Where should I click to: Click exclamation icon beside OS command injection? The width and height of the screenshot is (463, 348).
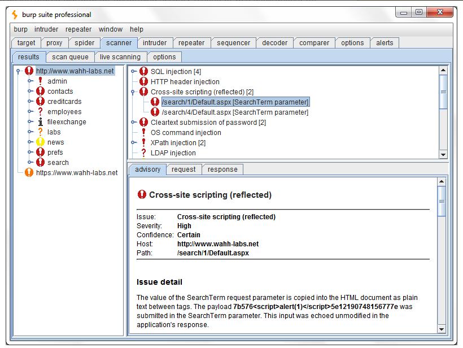(143, 132)
